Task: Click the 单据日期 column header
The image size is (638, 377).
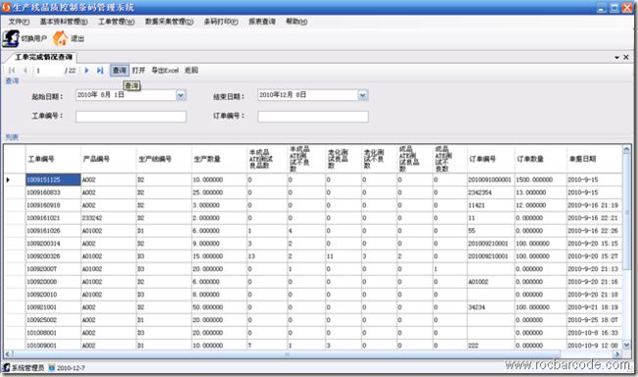Action: [x=594, y=159]
